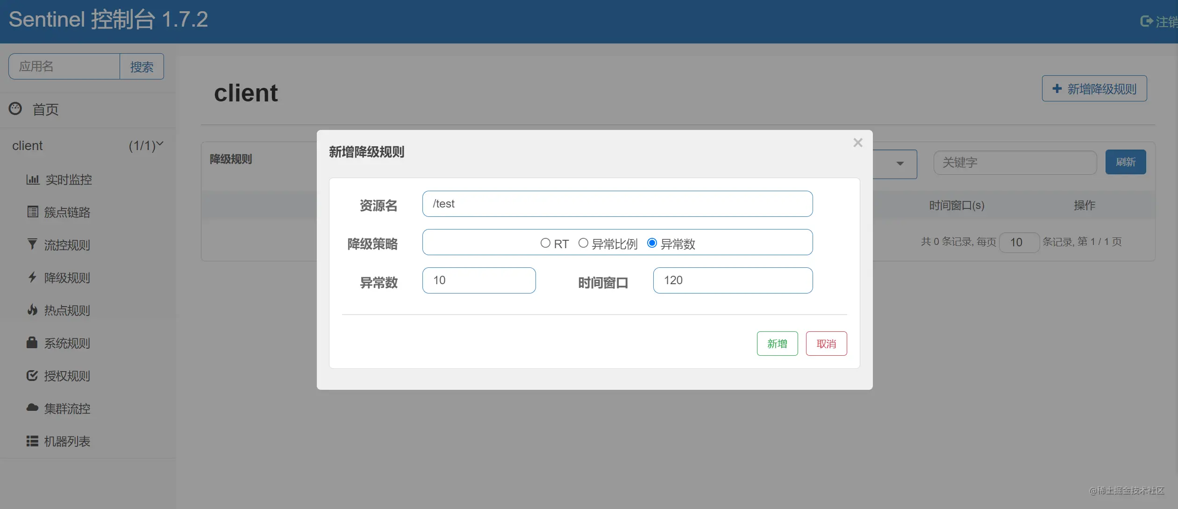Click the green 新增 button
This screenshot has height=509, width=1178.
pyautogui.click(x=777, y=344)
